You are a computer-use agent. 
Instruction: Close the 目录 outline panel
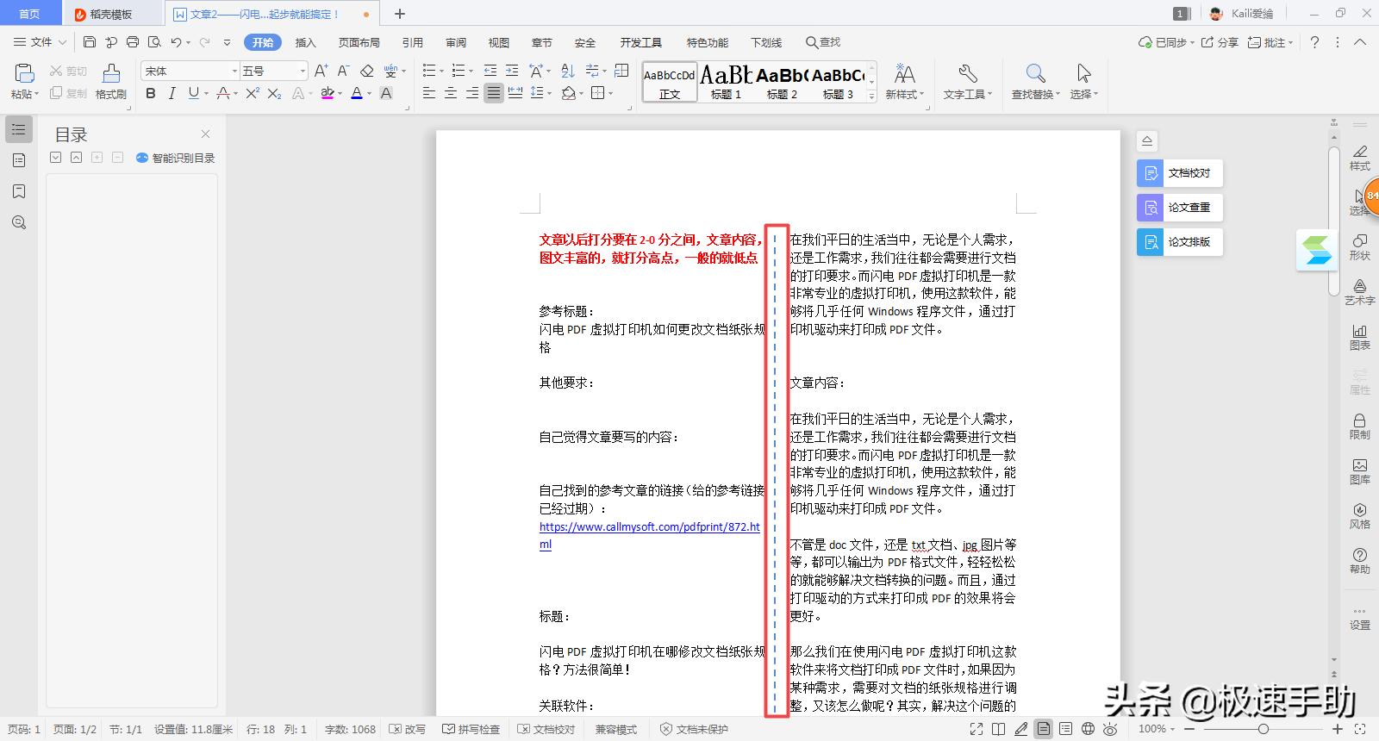point(205,134)
